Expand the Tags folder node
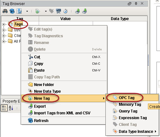Image resolution: width=160 pixels, height=137 pixels. click(x=4, y=24)
